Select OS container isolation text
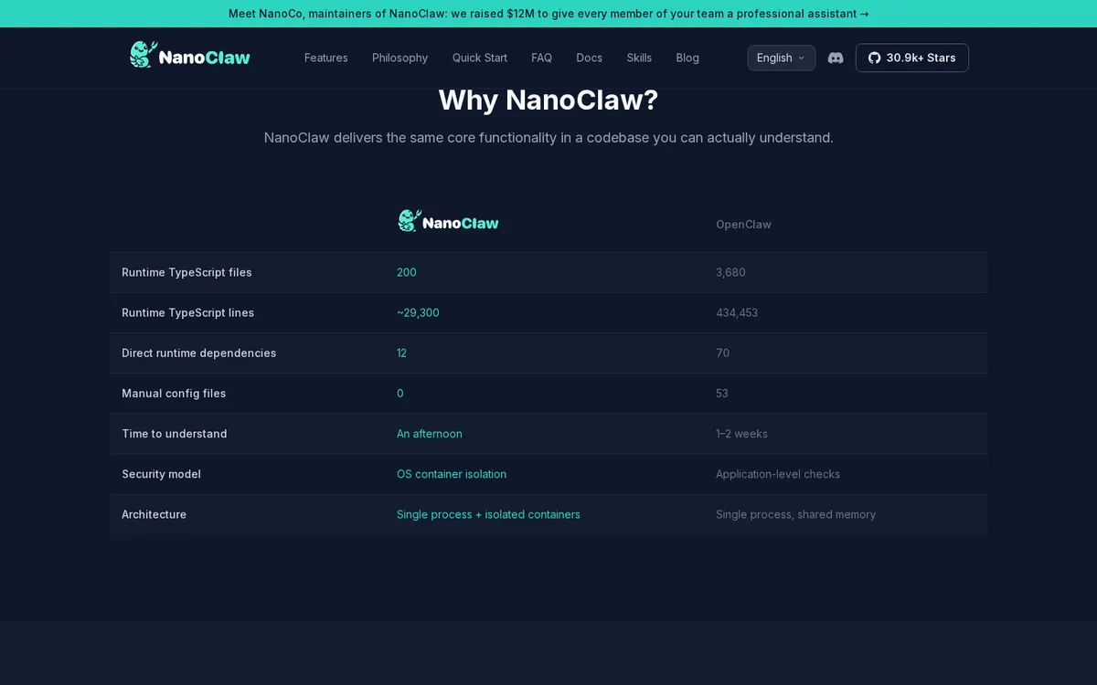 452,474
